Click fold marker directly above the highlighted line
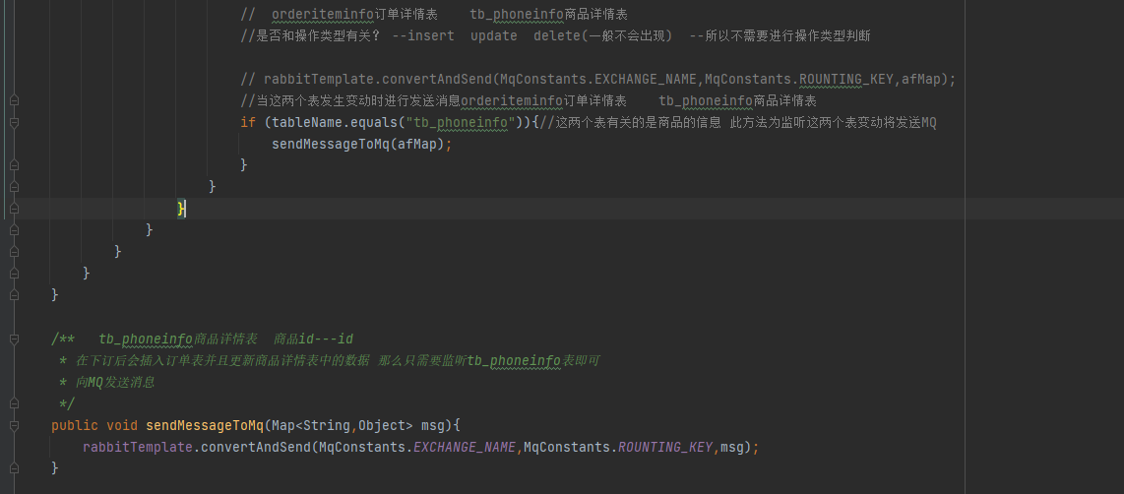The height and width of the screenshot is (494, 1124). pyautogui.click(x=13, y=187)
